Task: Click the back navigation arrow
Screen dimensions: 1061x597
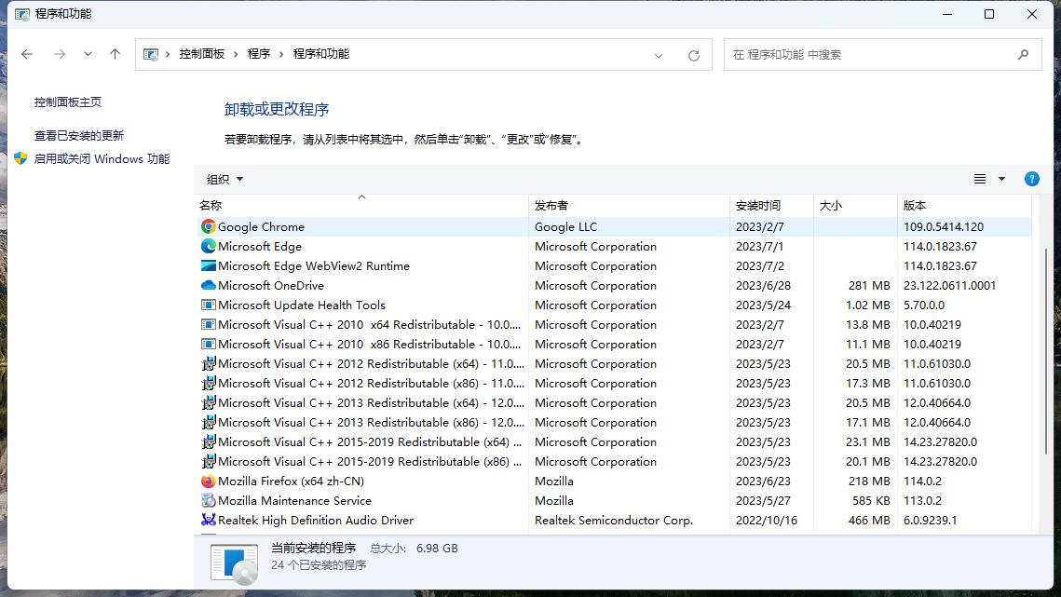Action: (27, 54)
